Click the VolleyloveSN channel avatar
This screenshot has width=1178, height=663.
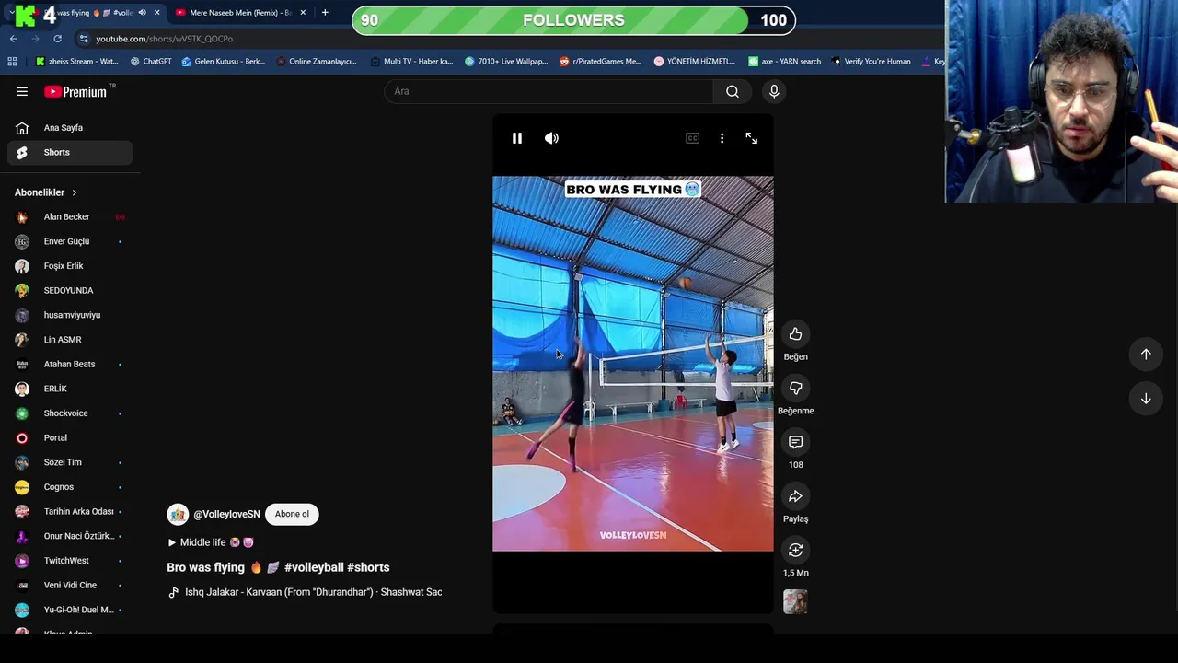(178, 514)
